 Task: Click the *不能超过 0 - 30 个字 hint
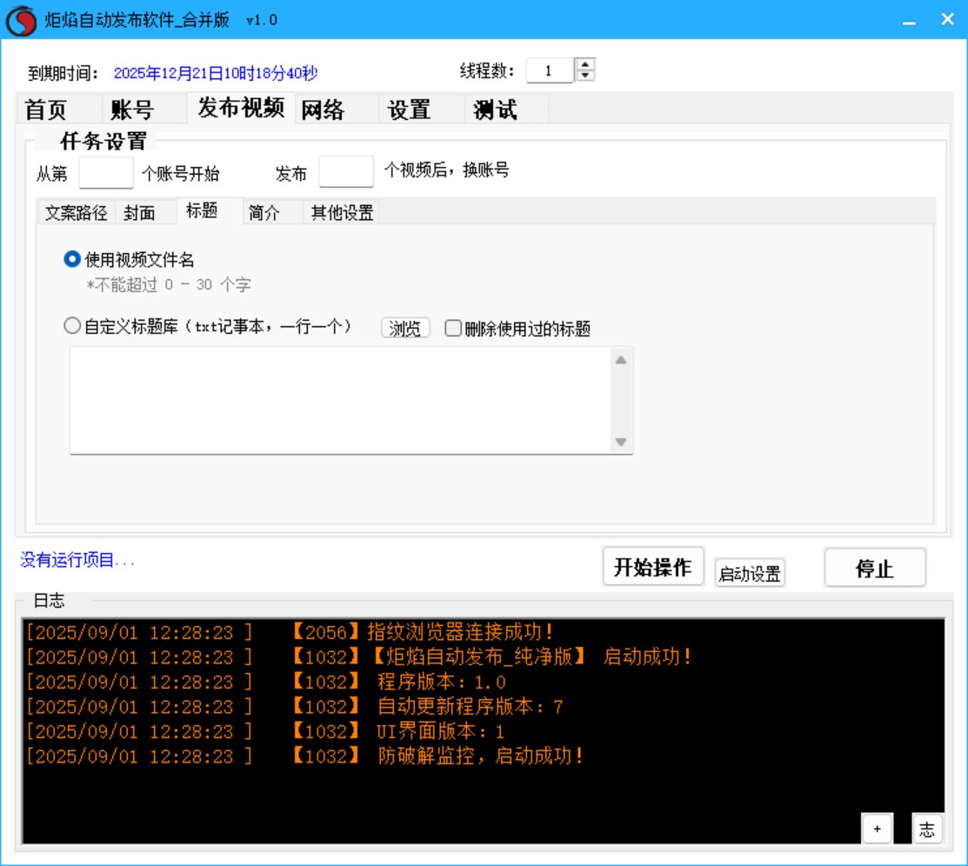169,284
